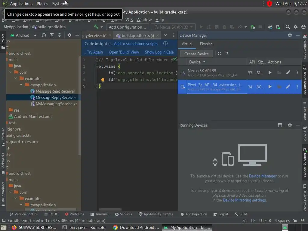Click the UTF-8 encoding status item
This screenshot has height=231, width=308.
tap(265, 220)
